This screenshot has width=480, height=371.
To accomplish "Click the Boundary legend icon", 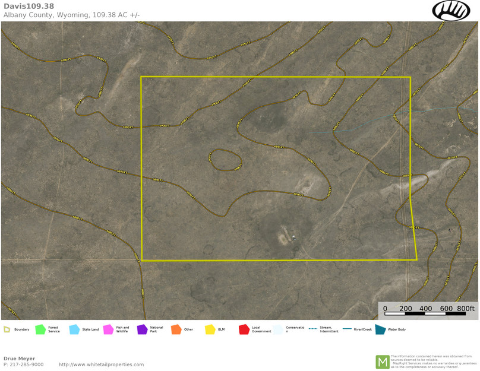I will pyautogui.click(x=7, y=329).
